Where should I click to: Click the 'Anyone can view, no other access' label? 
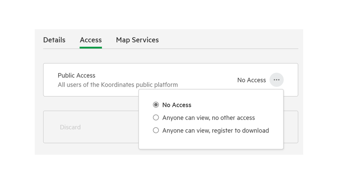pyautogui.click(x=208, y=118)
